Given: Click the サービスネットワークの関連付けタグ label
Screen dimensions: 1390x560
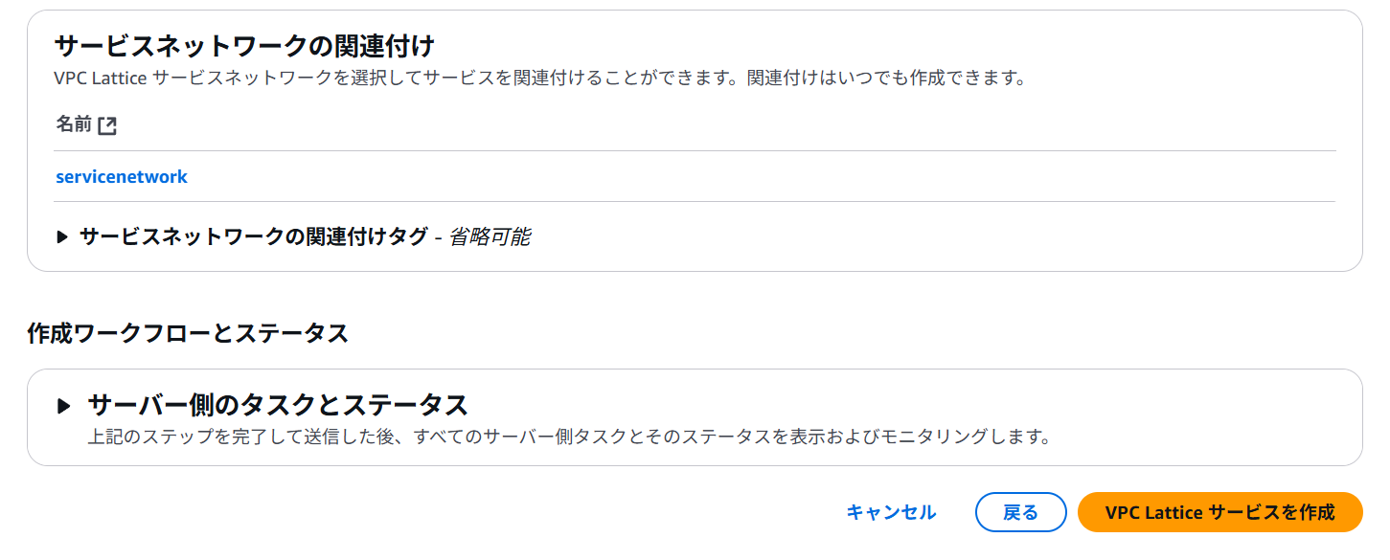Looking at the screenshot, I should 253,236.
